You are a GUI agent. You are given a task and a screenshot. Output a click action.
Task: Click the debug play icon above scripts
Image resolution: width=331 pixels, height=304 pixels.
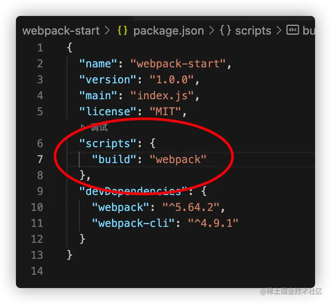(x=83, y=127)
